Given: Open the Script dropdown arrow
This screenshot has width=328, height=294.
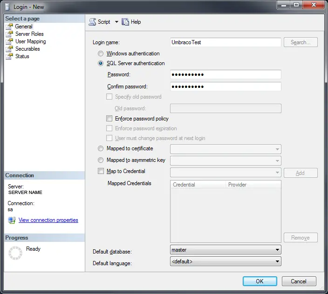Looking at the screenshot, I should coord(116,22).
